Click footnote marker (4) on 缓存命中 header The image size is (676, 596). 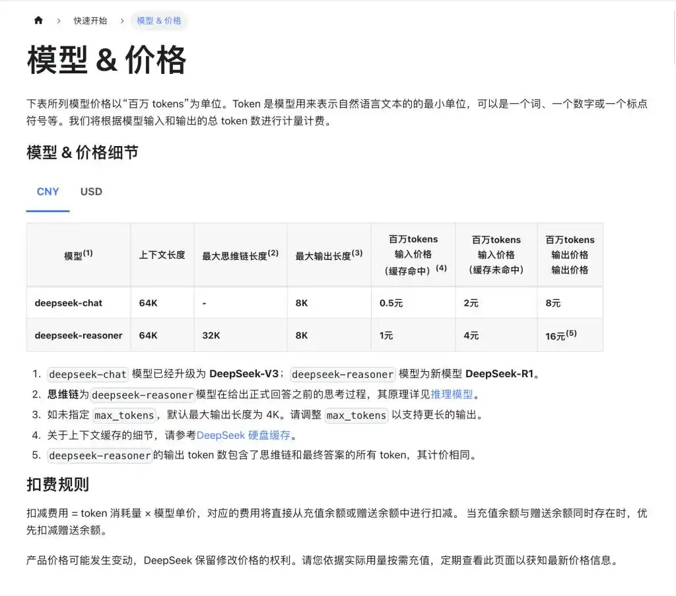(x=441, y=269)
